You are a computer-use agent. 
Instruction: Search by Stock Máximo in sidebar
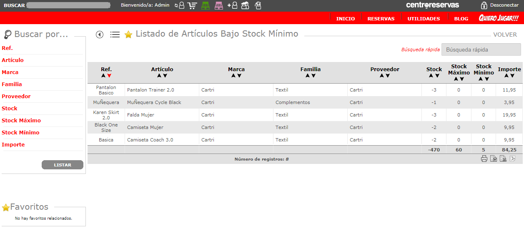coord(21,121)
